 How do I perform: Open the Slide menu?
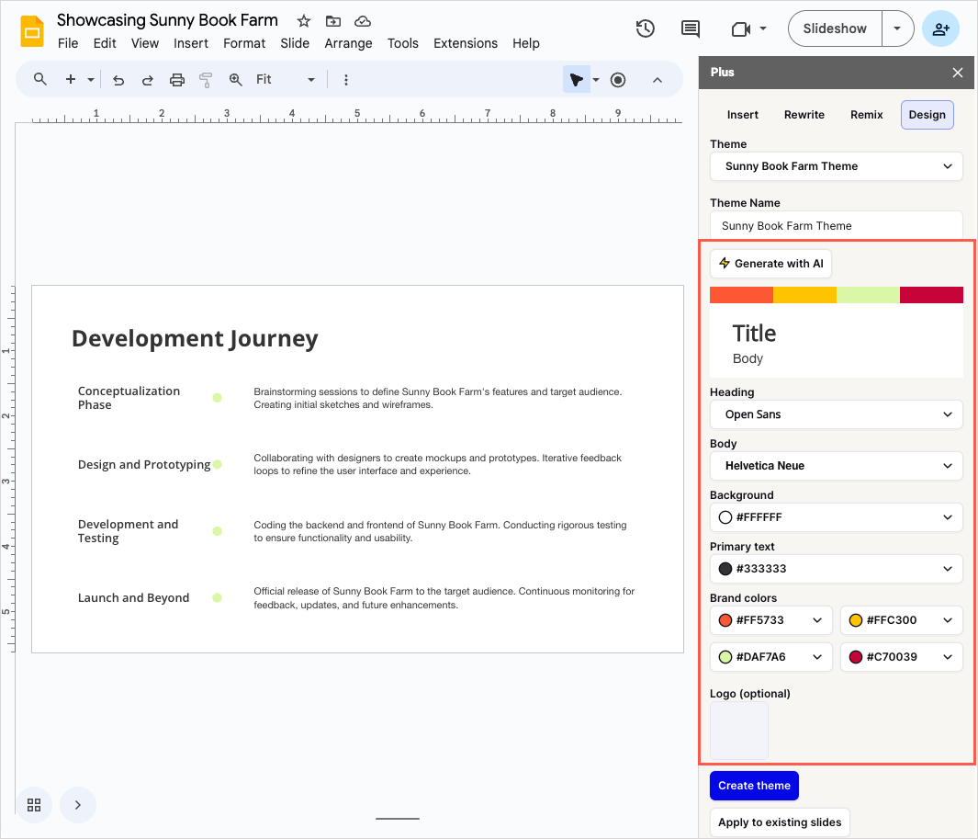(295, 43)
